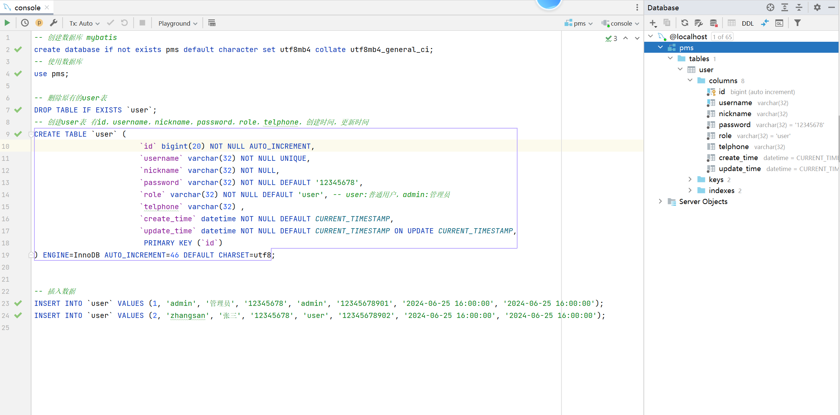Click the Refresh icon in Database toolbar
Viewport: 840px width, 415px height.
click(x=684, y=23)
